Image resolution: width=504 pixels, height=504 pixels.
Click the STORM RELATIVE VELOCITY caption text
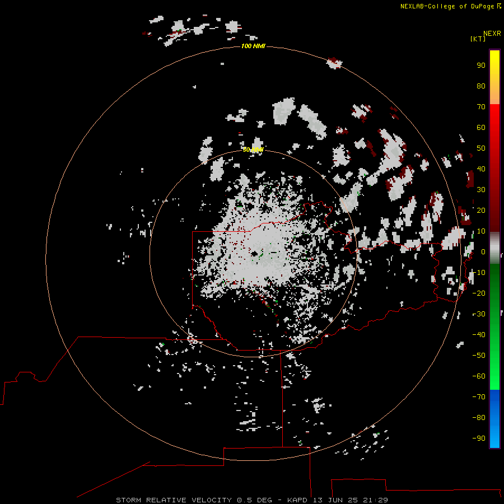tap(174, 500)
